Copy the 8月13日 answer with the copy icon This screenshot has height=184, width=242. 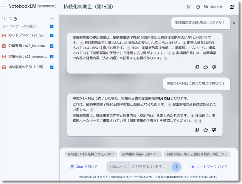[x=197, y=130]
